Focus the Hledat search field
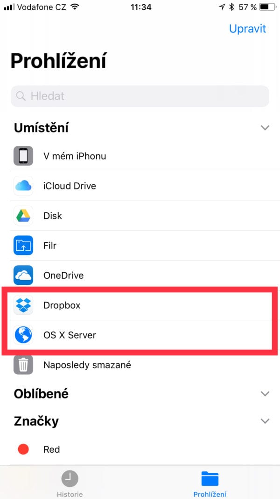The image size is (280, 499). [x=140, y=96]
